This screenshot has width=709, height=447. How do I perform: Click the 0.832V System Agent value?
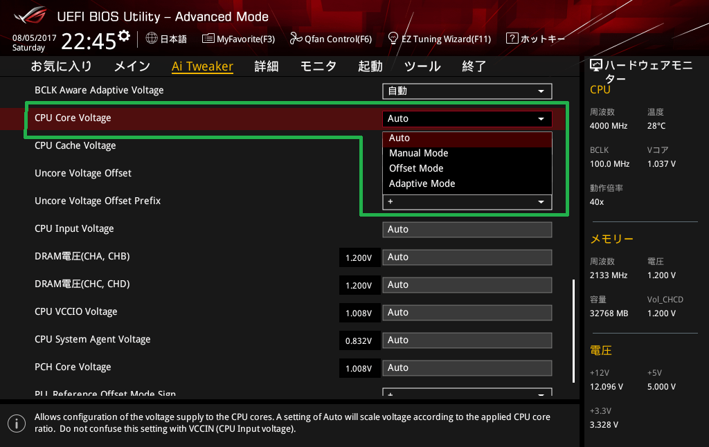[x=359, y=340]
